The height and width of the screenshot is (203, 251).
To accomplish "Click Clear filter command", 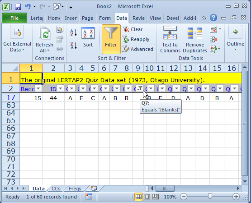I will 133,29.
